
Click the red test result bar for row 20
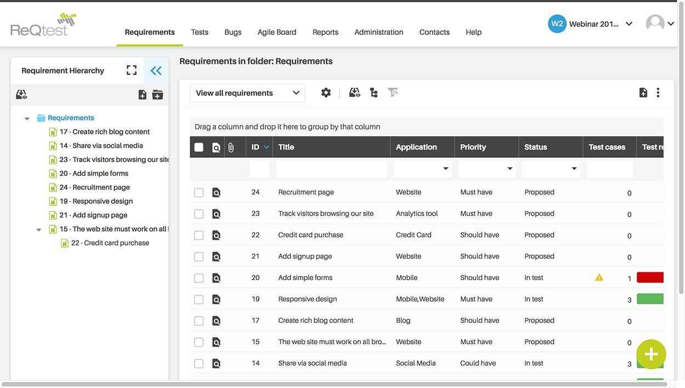tap(650, 277)
